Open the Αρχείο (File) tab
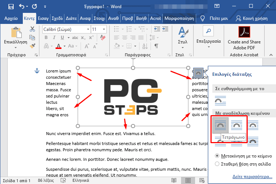The image size is (276, 184). tap(11, 18)
